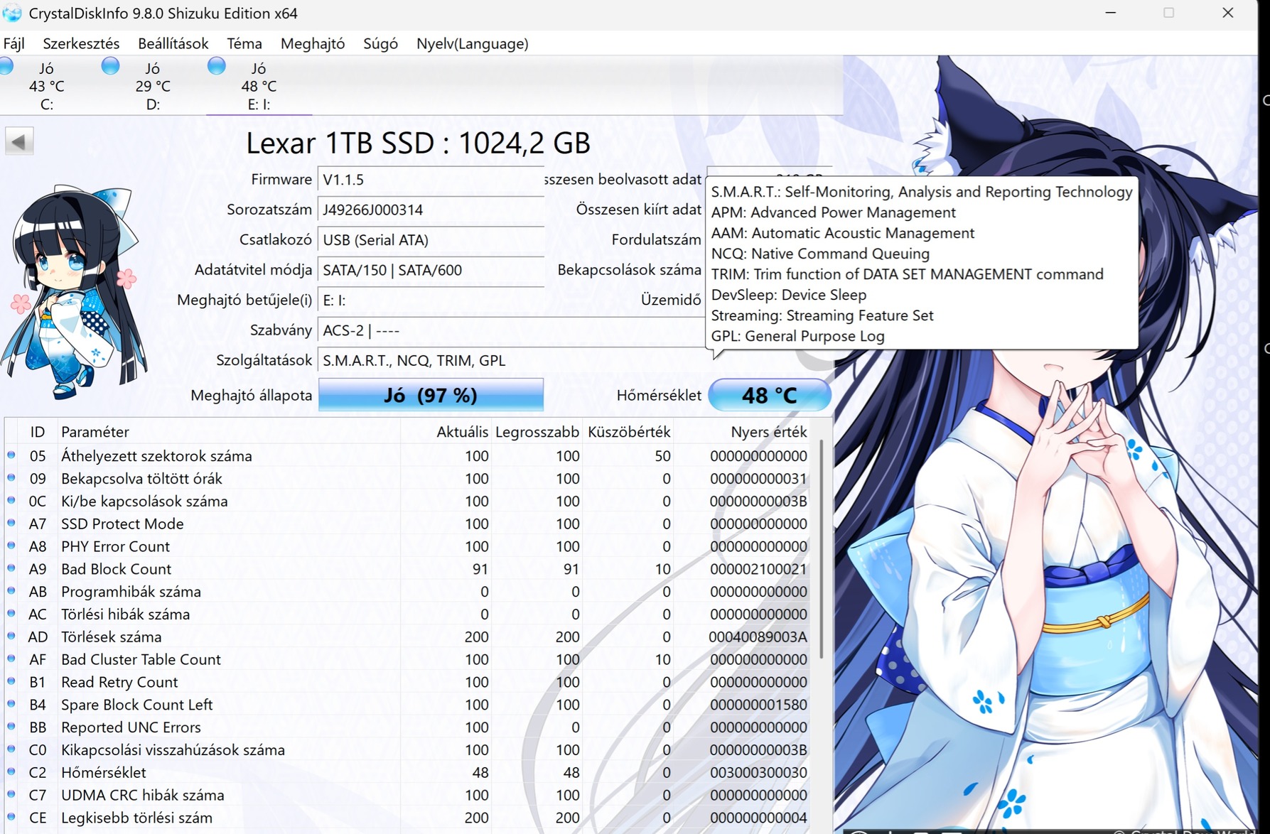
Task: Select the Programhibák száma row
Action: 408,592
